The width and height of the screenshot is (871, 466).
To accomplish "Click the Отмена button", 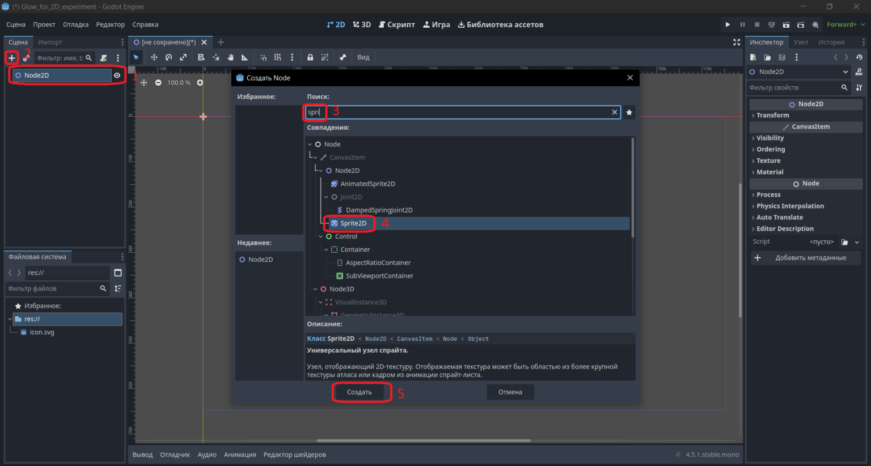I will click(x=510, y=392).
